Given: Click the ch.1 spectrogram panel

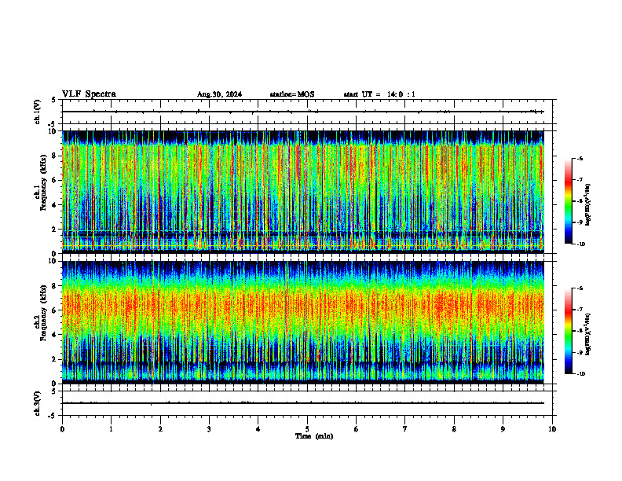Looking at the screenshot, I should click(x=303, y=192).
